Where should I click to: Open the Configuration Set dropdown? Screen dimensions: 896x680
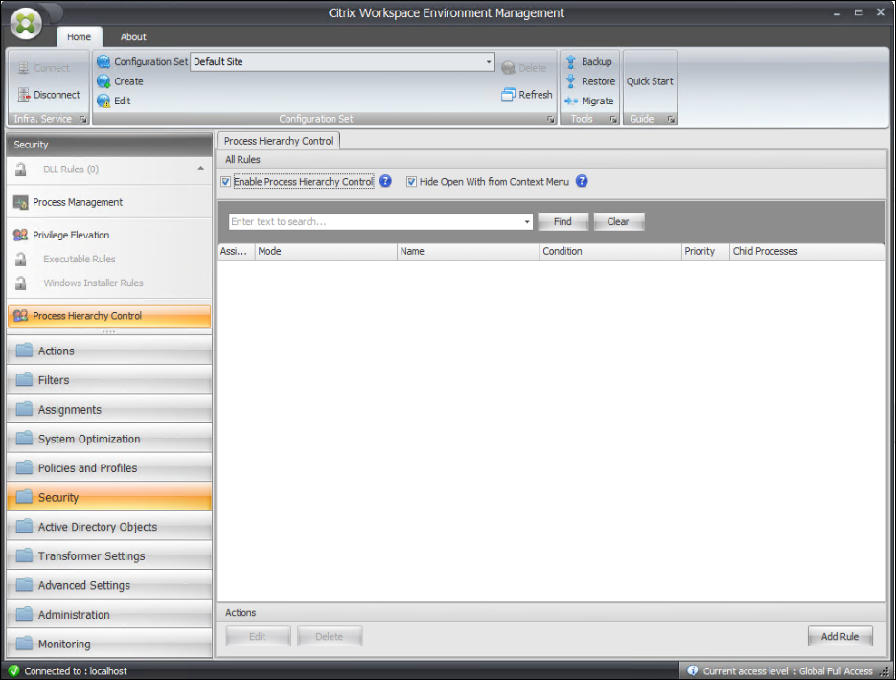tap(489, 61)
